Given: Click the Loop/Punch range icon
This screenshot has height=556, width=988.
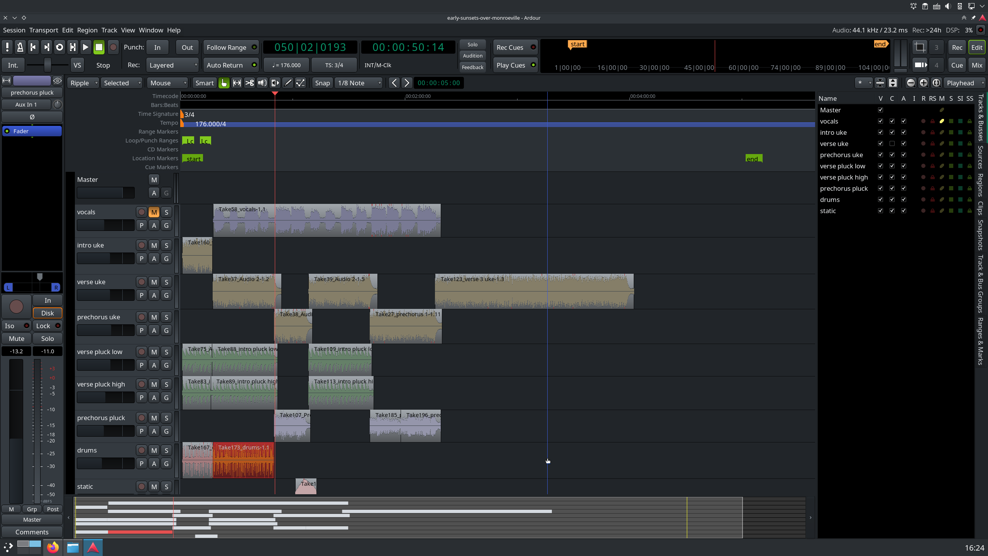Looking at the screenshot, I should tap(189, 140).
